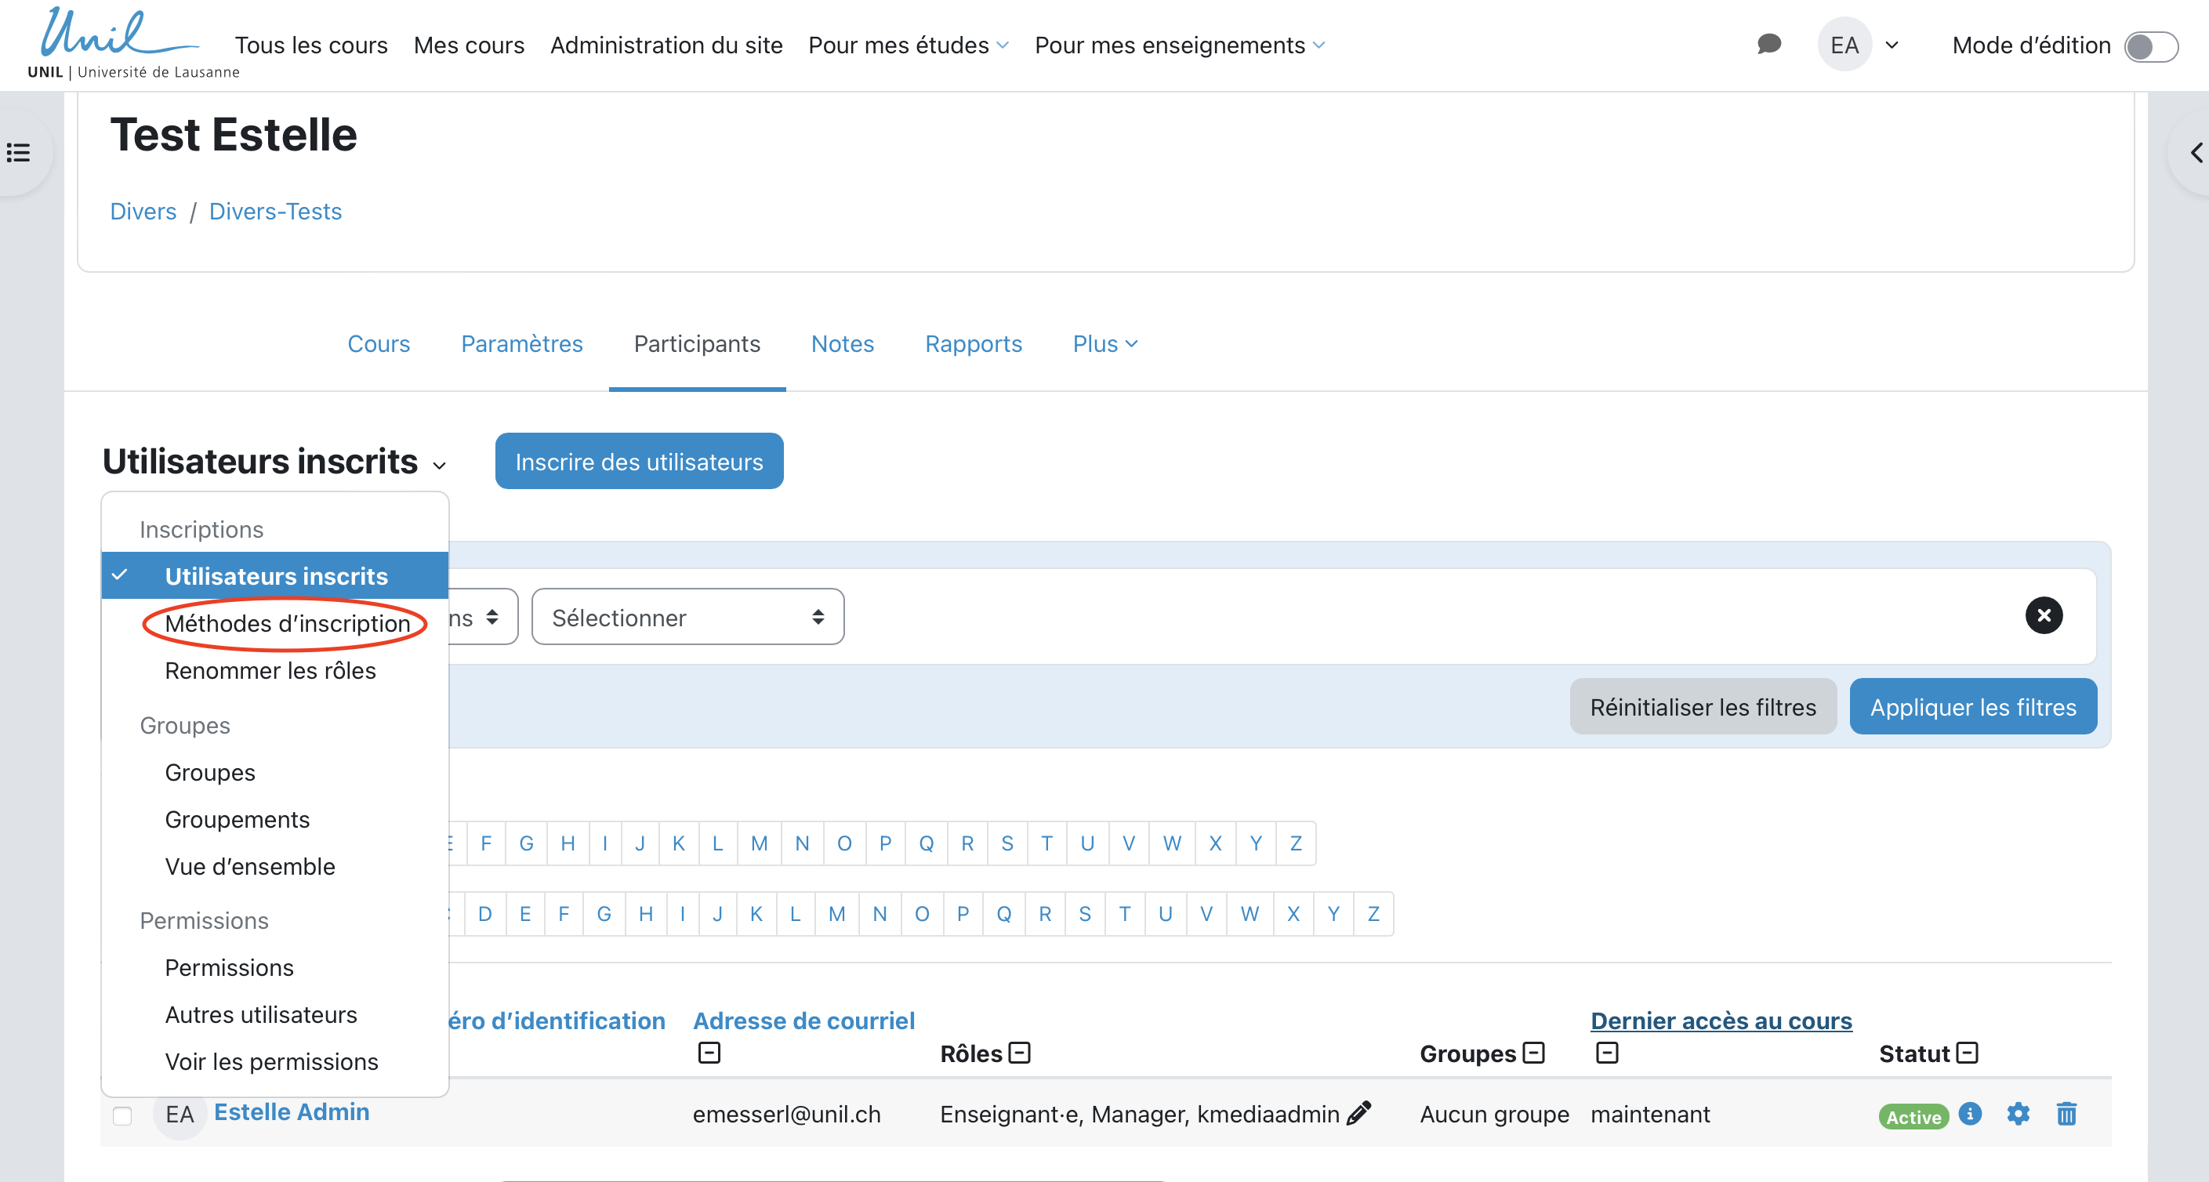Open the EA user avatar menu
This screenshot has height=1182, width=2209.
(x=1844, y=45)
